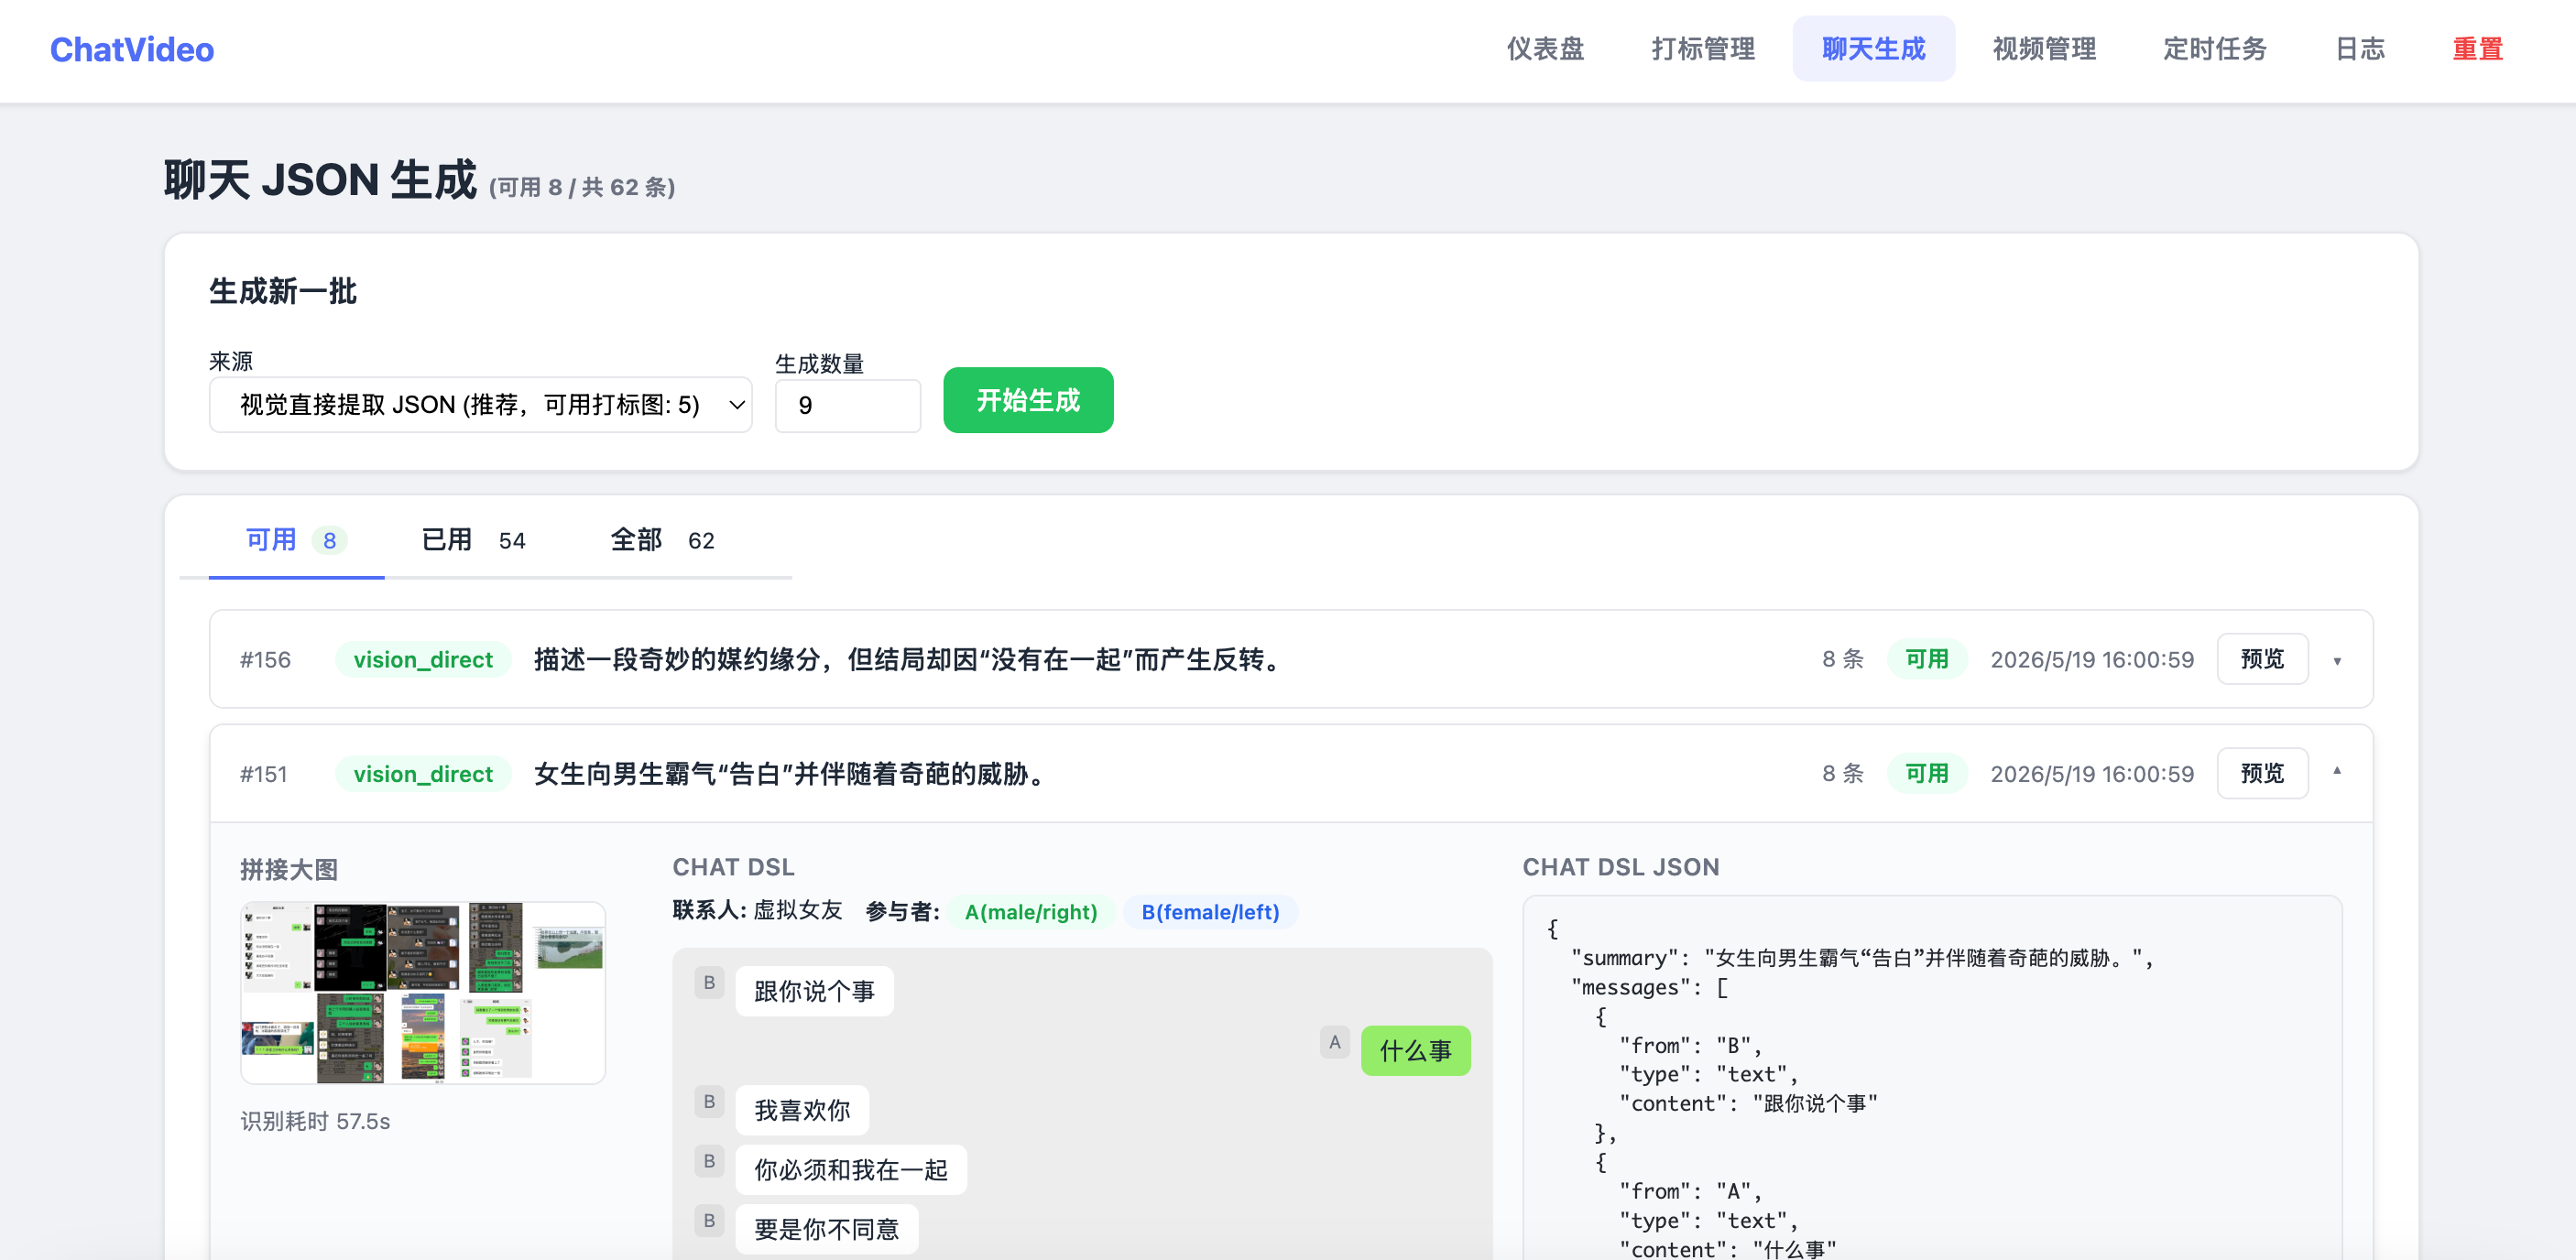Switch to the 全部 62 tab
The width and height of the screenshot is (2576, 1260).
(662, 540)
